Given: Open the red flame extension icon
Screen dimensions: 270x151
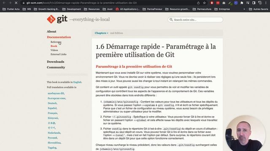Looking at the screenshot, I should (x=212, y=3).
